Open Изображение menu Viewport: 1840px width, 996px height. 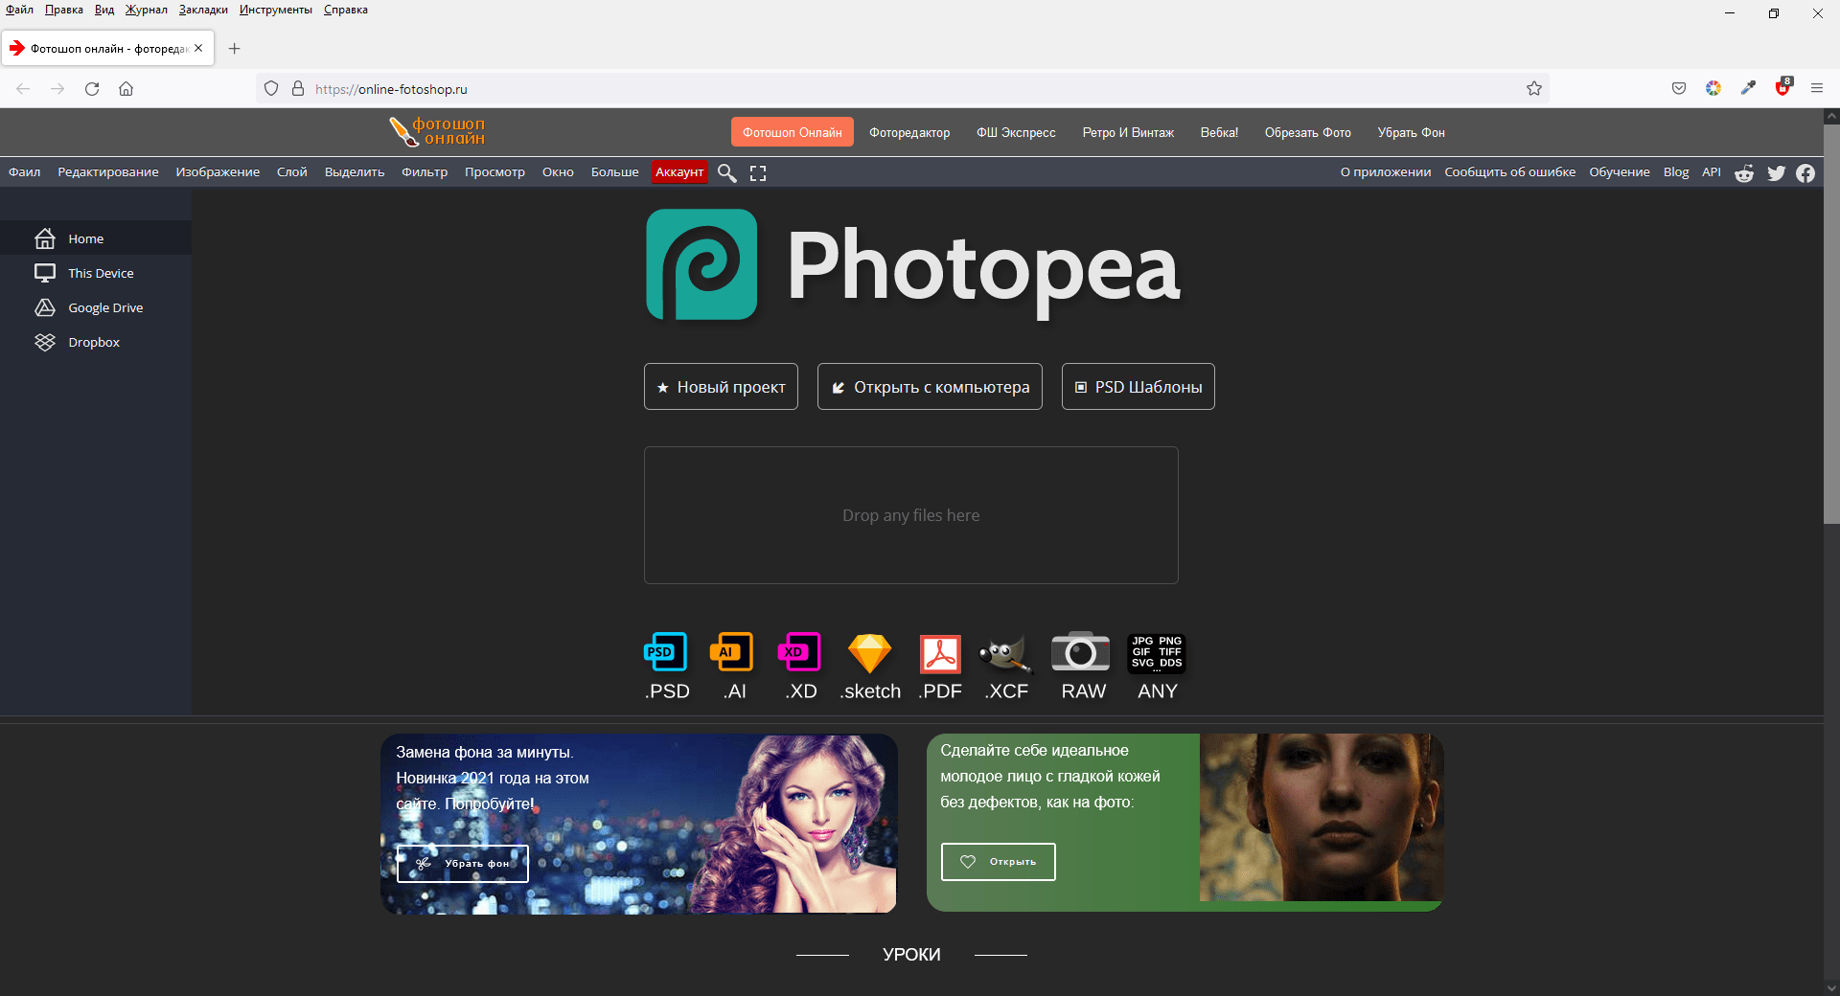tap(218, 172)
